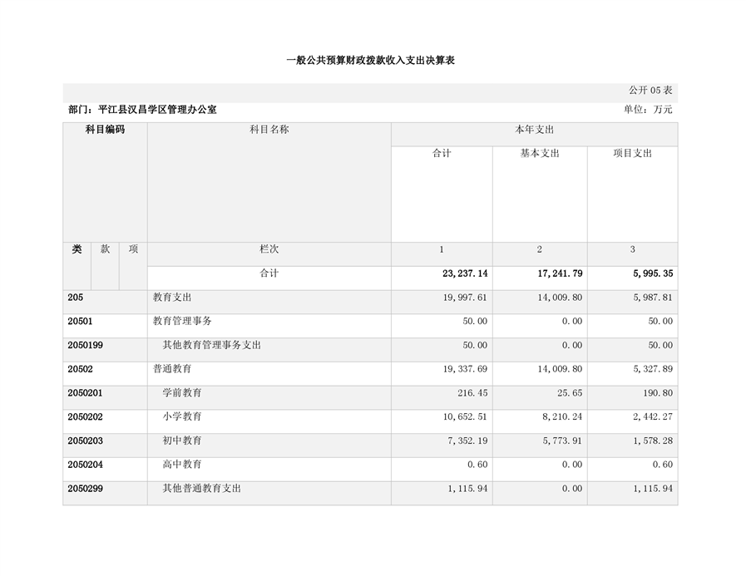Select the 普通教育 total 19,337.69
This screenshot has width=746, height=576.
[466, 369]
